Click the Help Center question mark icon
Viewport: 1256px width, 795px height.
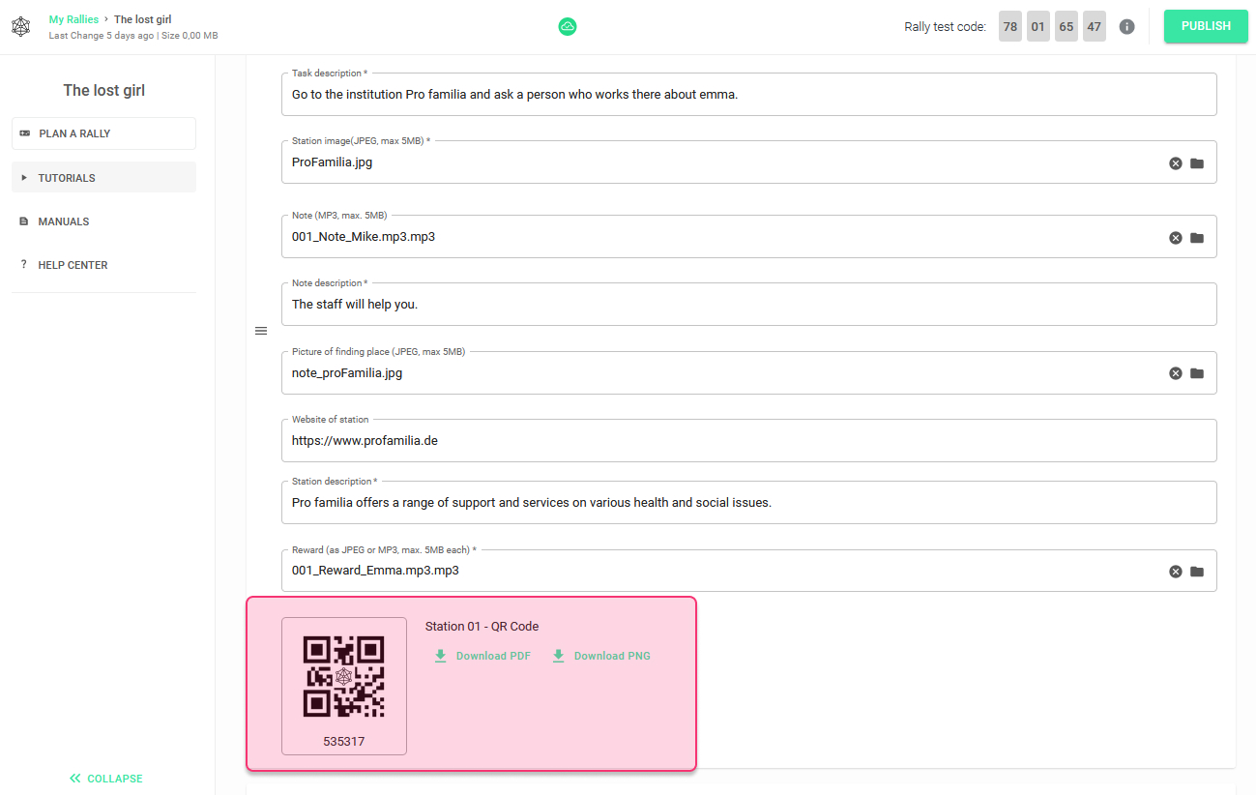pos(23,265)
